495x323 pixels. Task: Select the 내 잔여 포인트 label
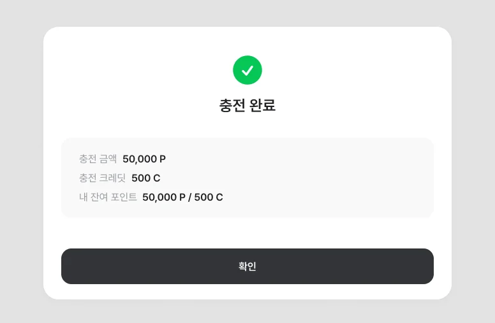click(x=108, y=197)
